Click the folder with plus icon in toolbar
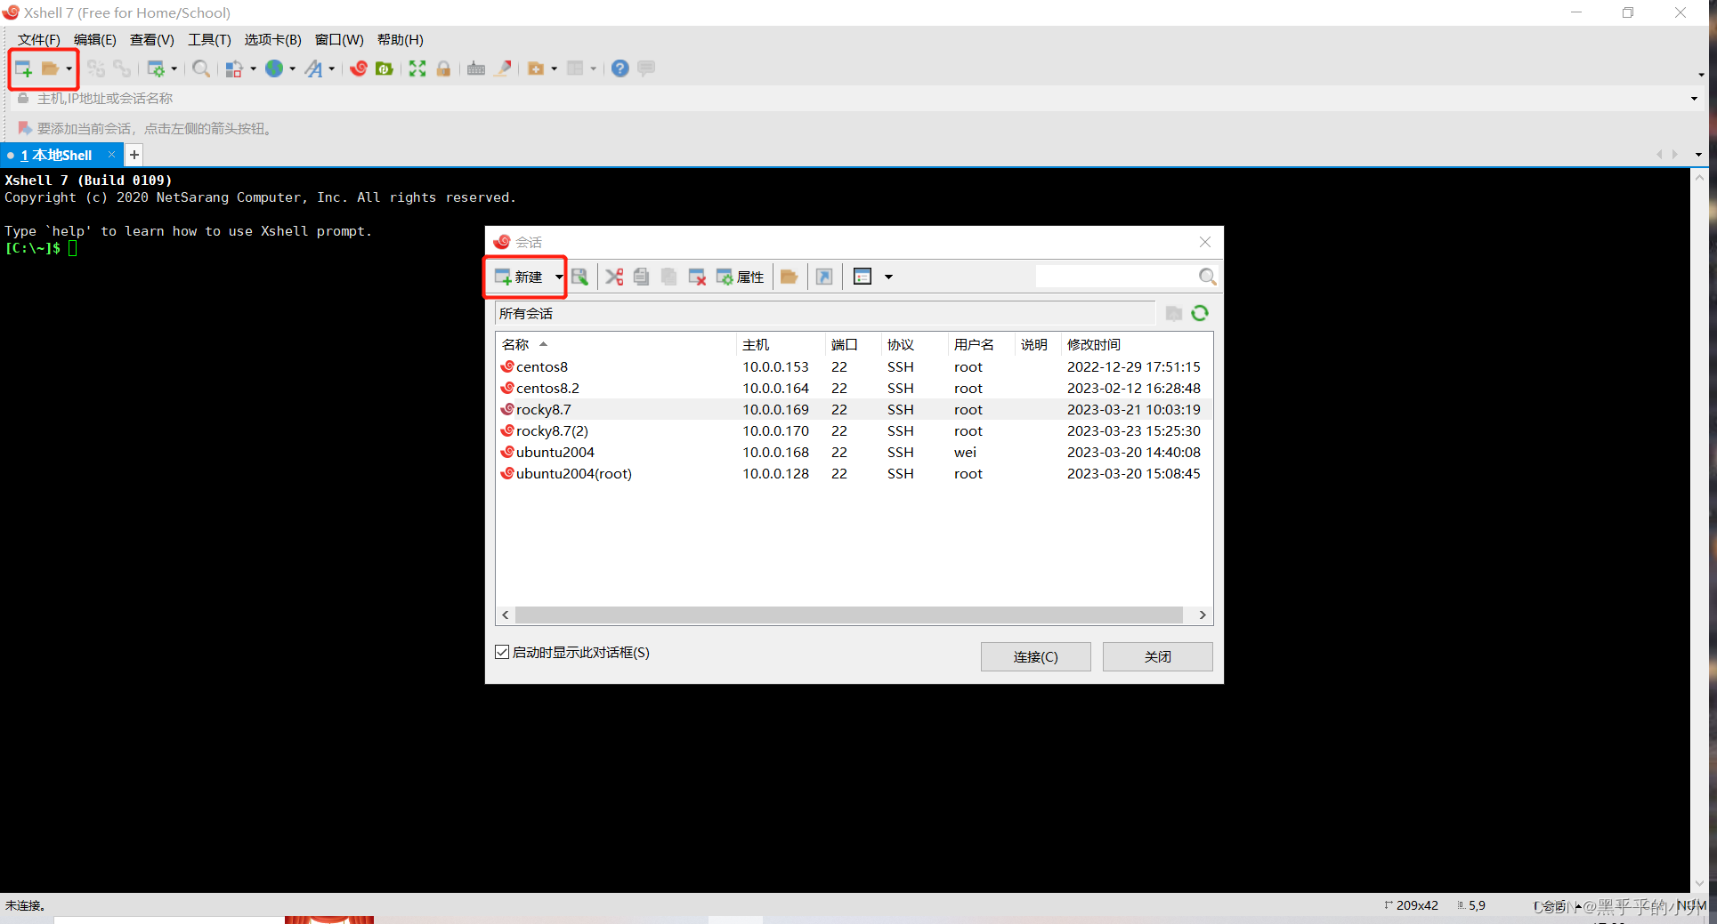The width and height of the screenshot is (1717, 924). pyautogui.click(x=536, y=68)
